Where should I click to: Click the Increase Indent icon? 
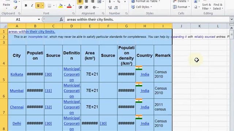tap(86, 7)
